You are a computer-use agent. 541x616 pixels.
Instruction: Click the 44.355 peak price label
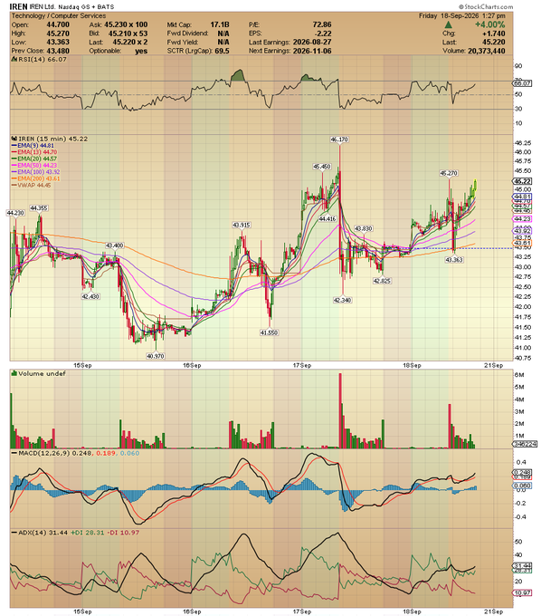pyautogui.click(x=39, y=207)
